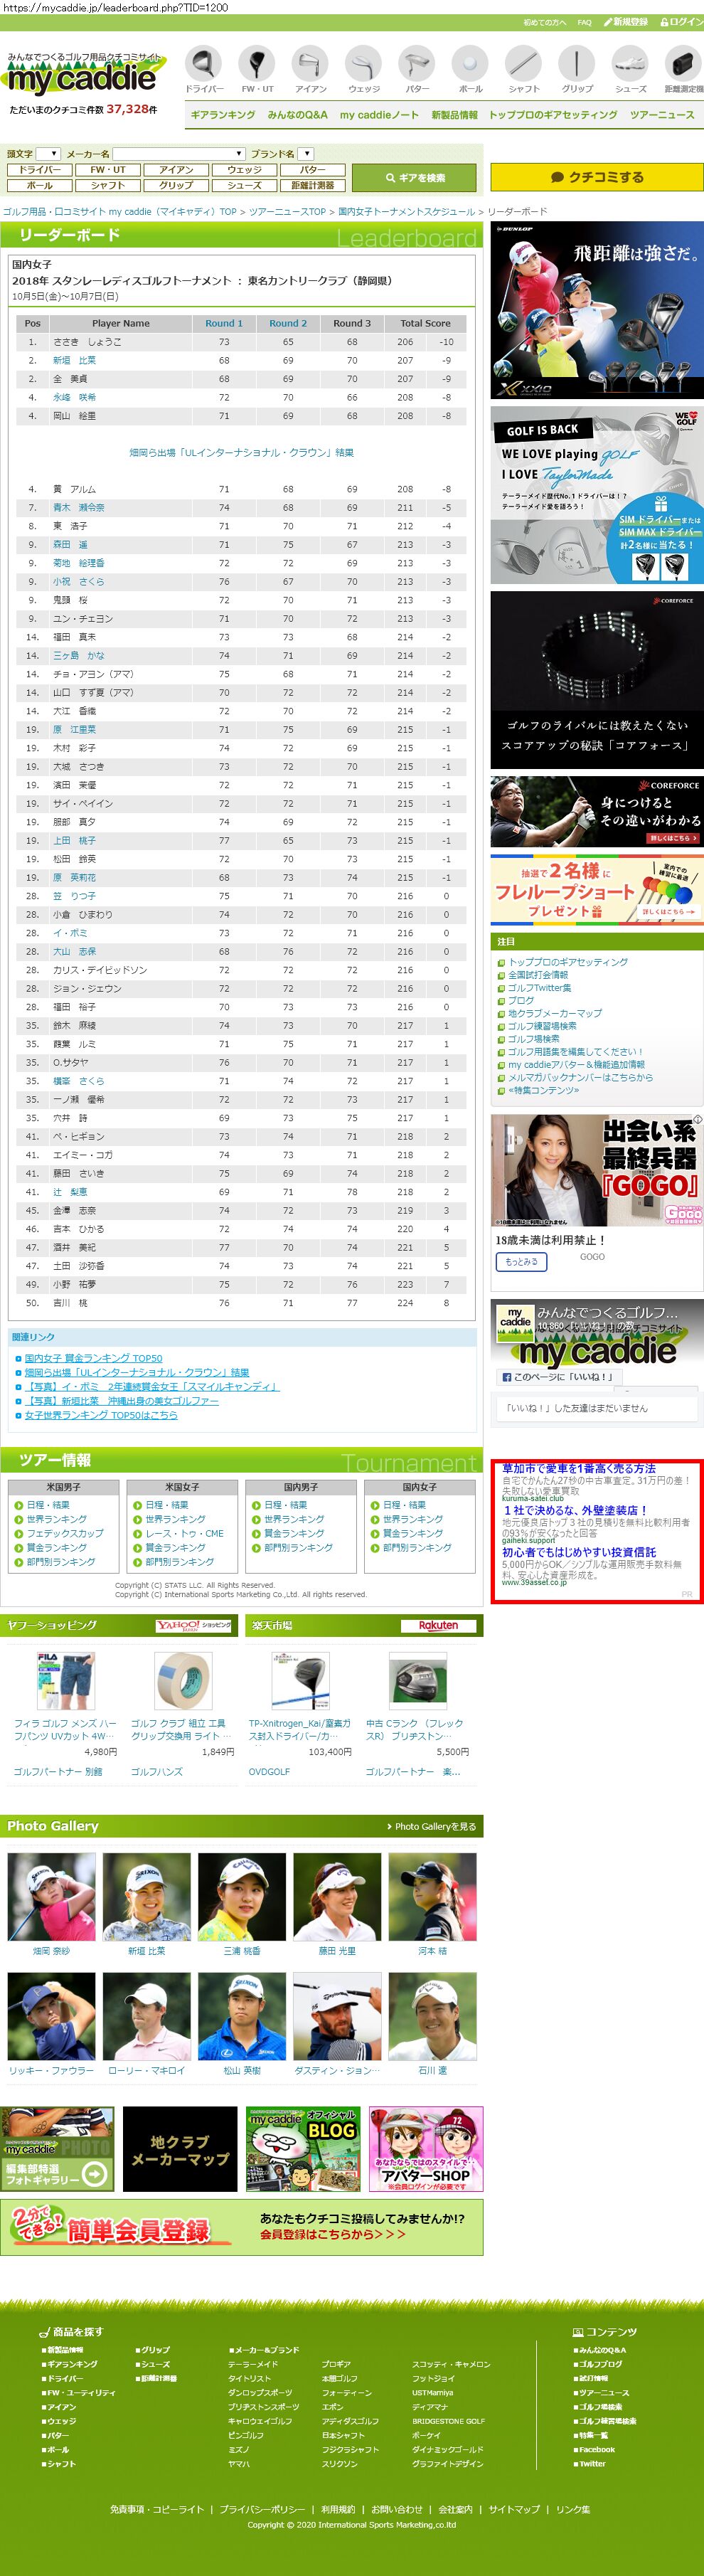The image size is (704, 2576).
Task: Expand the 頭文字 dropdown
Action: click(48, 154)
